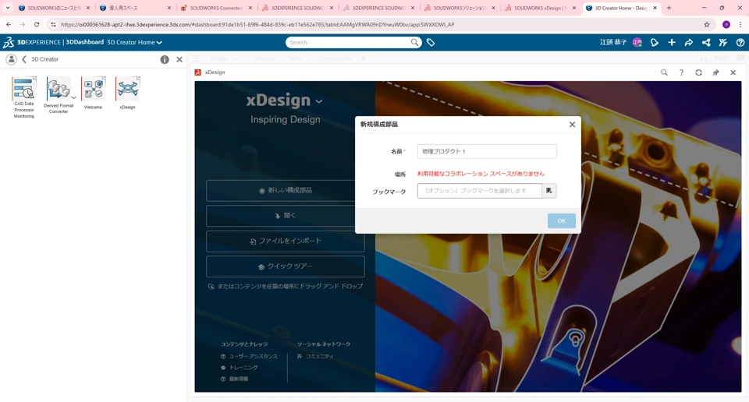Open the browser profile icon
This screenshot has width=749, height=402.
point(726,24)
